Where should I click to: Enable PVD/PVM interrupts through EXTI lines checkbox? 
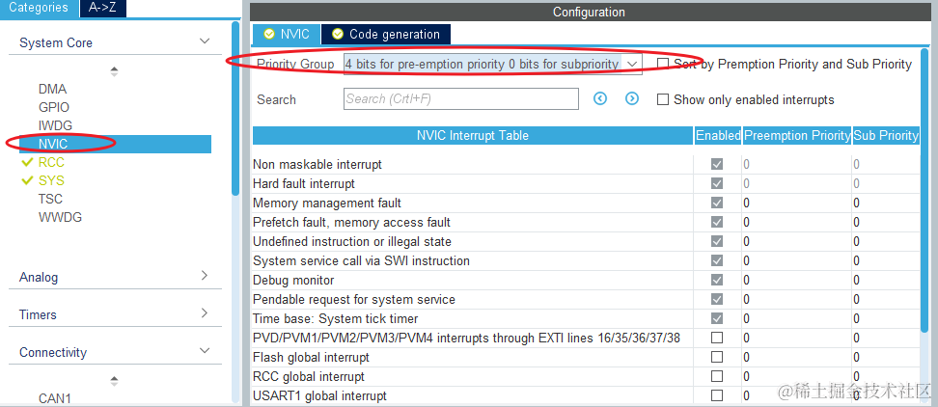click(717, 338)
